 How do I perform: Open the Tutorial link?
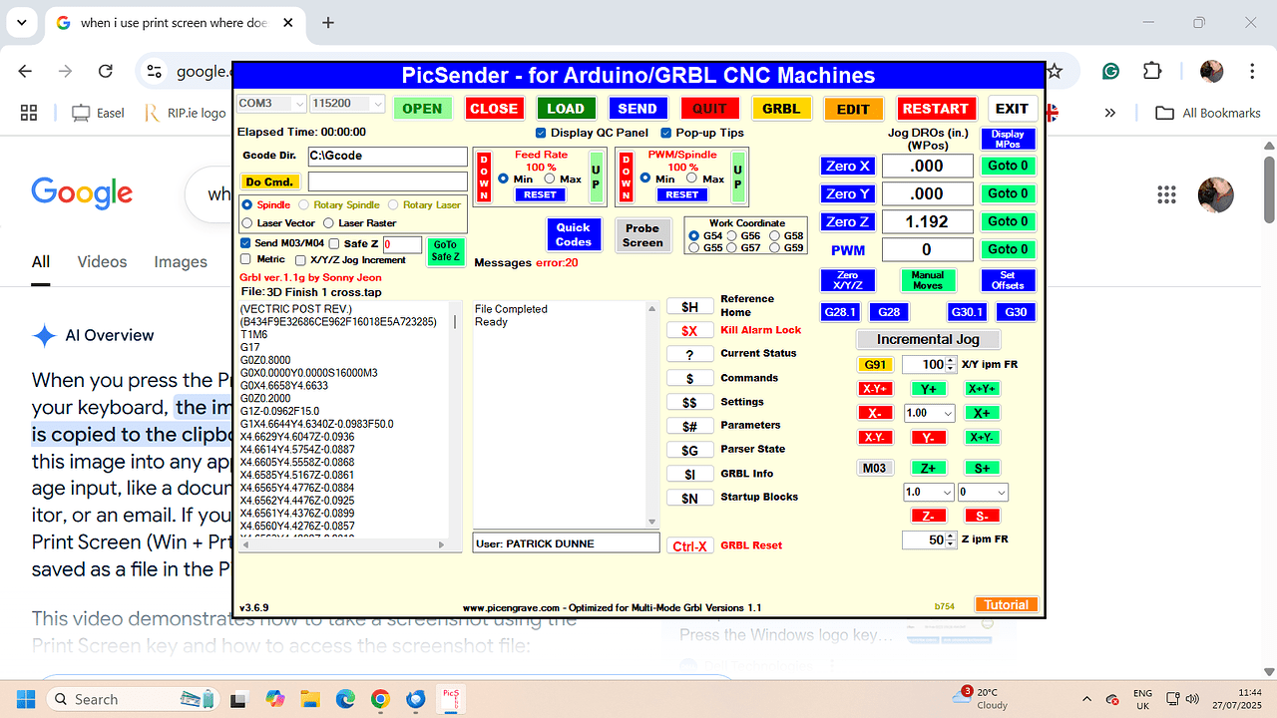click(x=1006, y=604)
